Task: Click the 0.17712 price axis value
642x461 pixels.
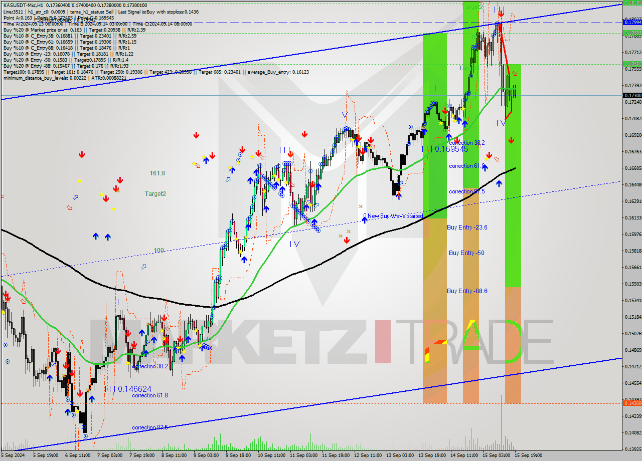Action: tap(632, 52)
